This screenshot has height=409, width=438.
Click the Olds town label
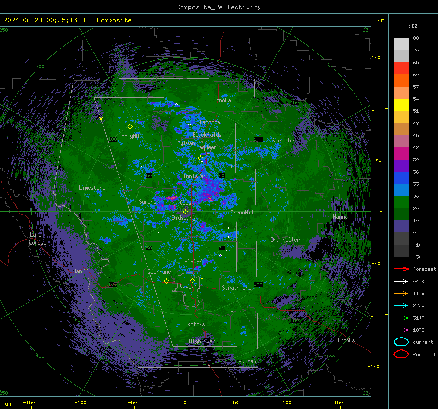(185, 202)
